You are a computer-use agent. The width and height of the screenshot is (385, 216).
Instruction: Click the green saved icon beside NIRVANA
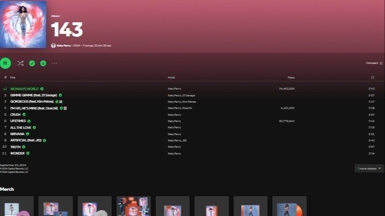coord(28,134)
